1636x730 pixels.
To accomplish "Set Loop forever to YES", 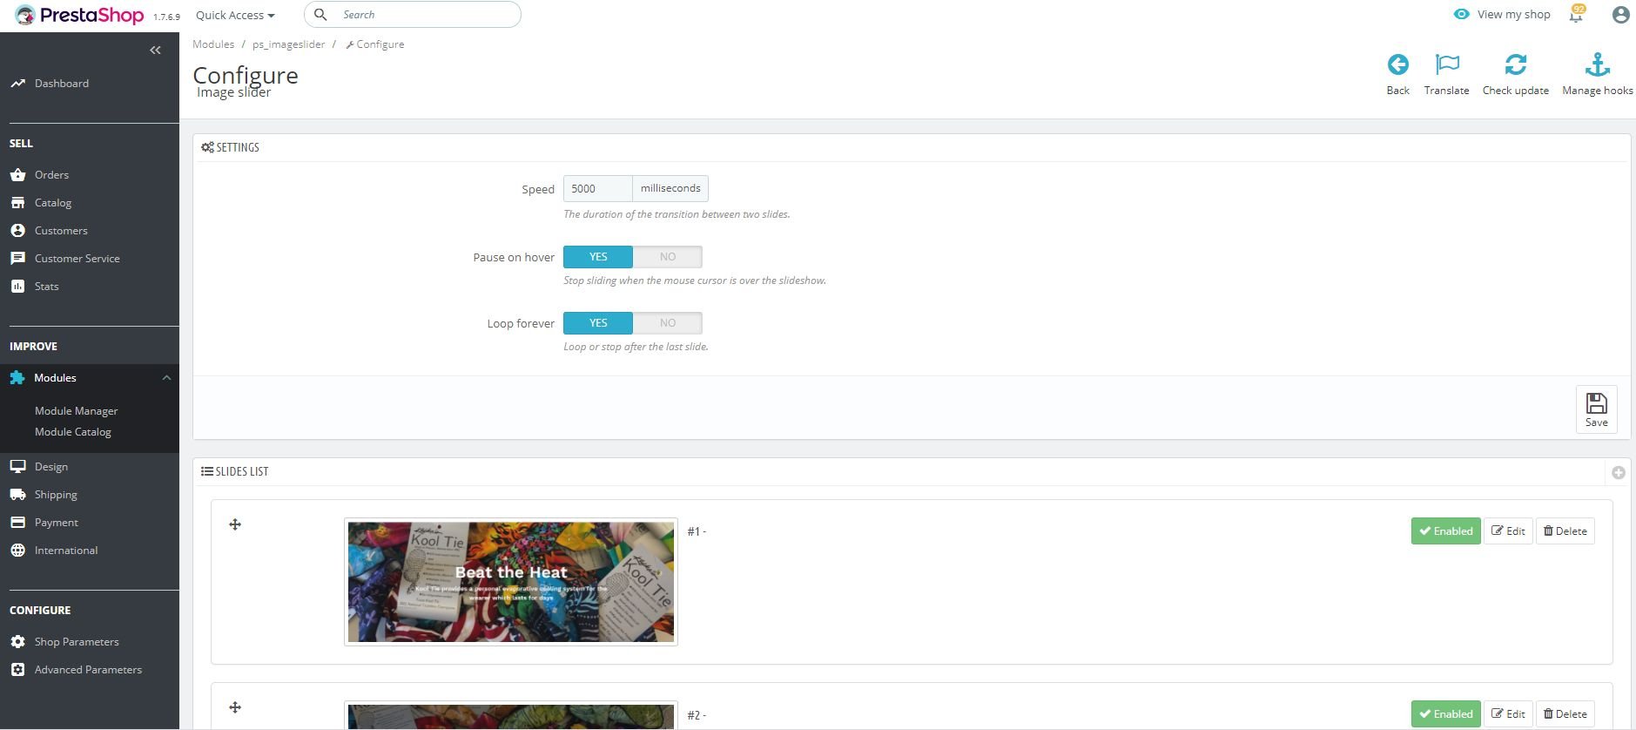I will pyautogui.click(x=598, y=323).
